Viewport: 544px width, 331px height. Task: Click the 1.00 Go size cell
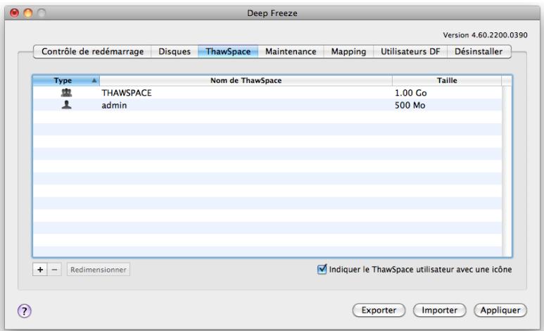pyautogui.click(x=411, y=93)
